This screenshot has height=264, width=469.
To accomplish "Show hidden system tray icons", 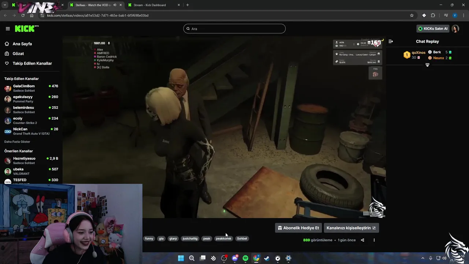I will click(422, 258).
